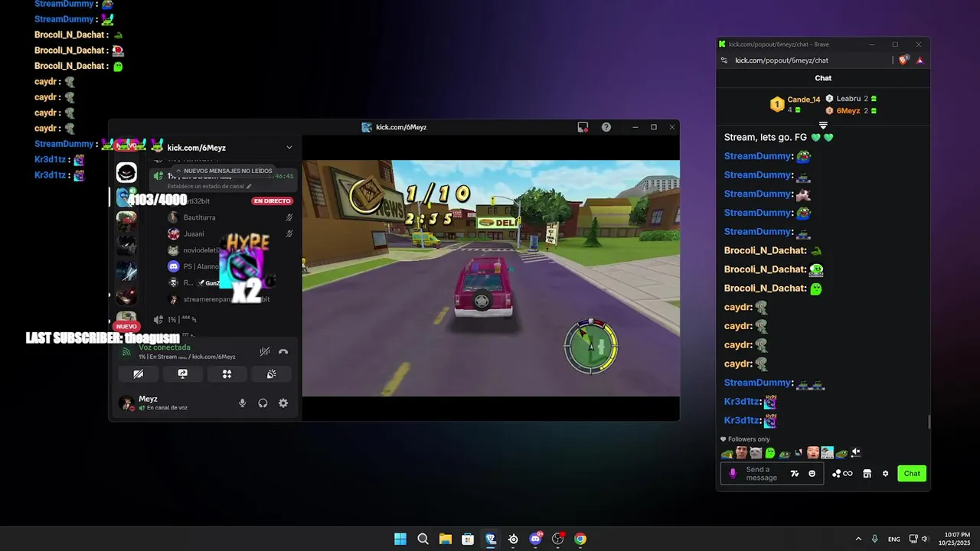This screenshot has width=980, height=551.
Task: Open Kick chat settings gear
Action: [886, 474]
